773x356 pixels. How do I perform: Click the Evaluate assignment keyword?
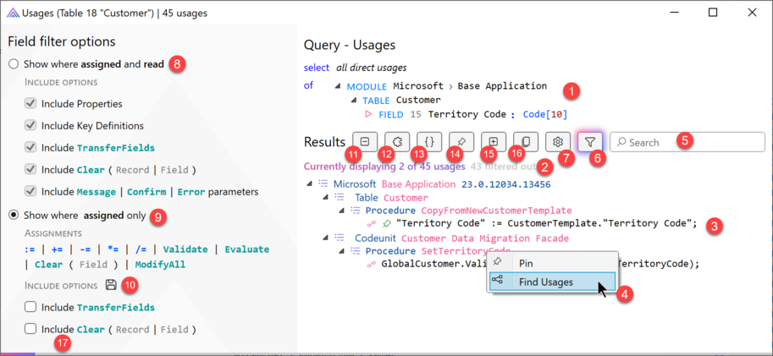pyautogui.click(x=247, y=249)
